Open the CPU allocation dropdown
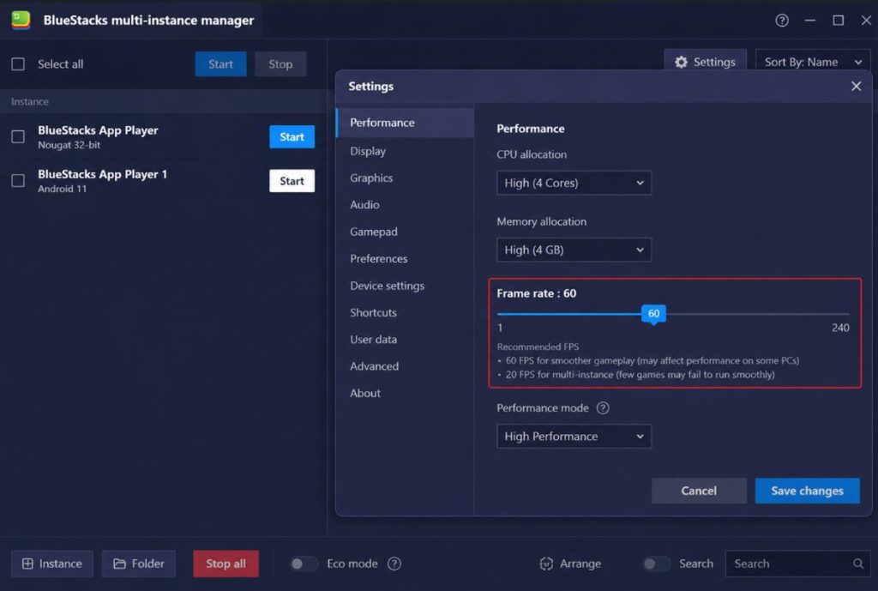The image size is (878, 591). (574, 184)
